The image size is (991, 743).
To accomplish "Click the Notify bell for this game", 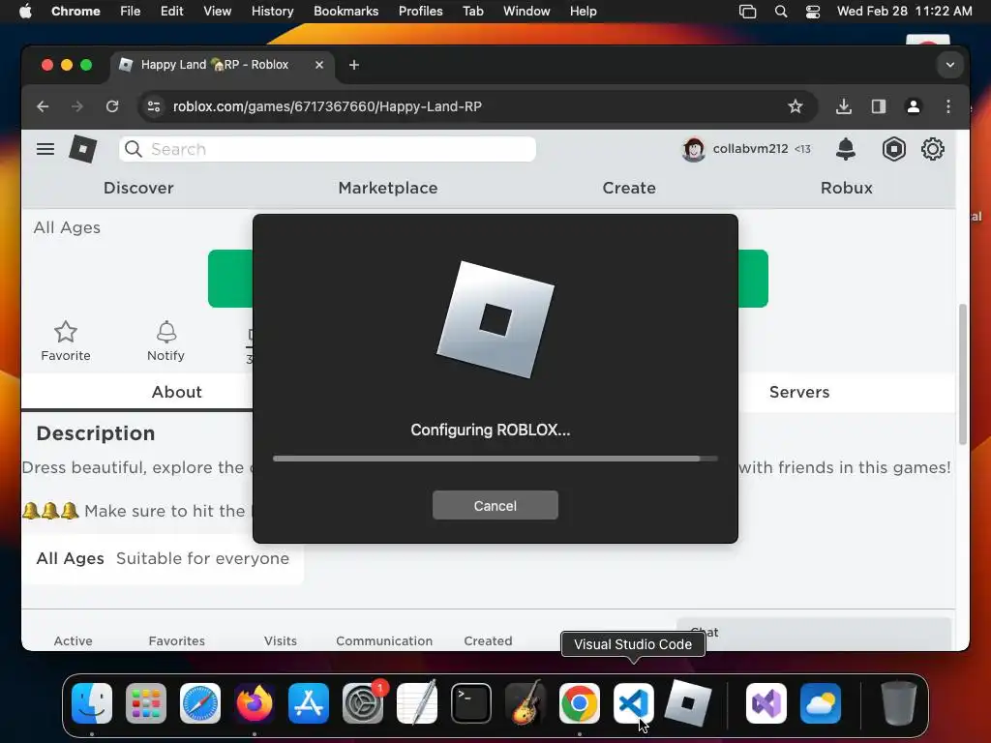I will click(166, 332).
